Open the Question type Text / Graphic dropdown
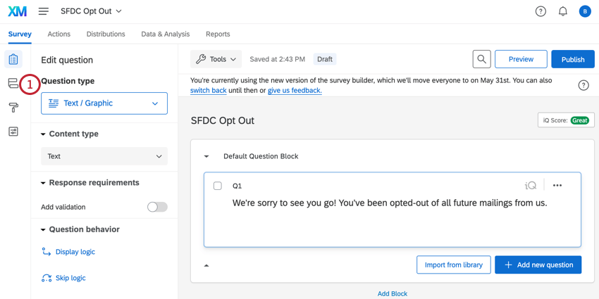This screenshot has width=599, height=299. (104, 103)
